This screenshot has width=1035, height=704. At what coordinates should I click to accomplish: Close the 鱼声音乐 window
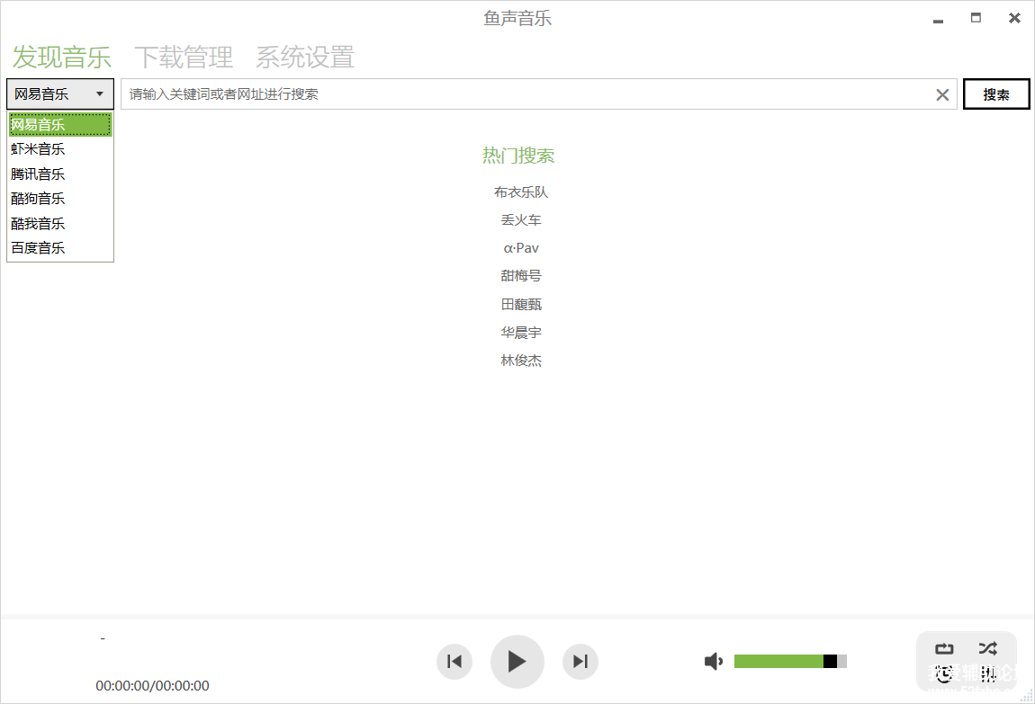pyautogui.click(x=1014, y=18)
